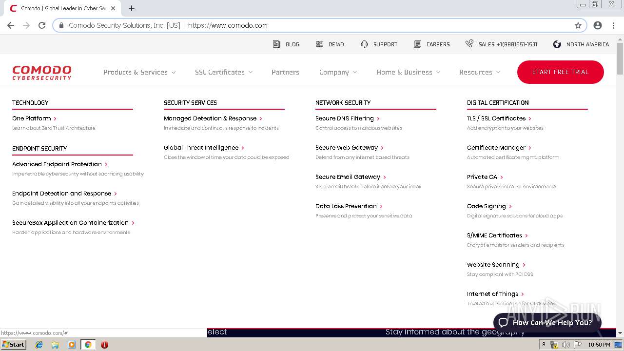
Task: Expand the Products & Services menu
Action: 139,72
